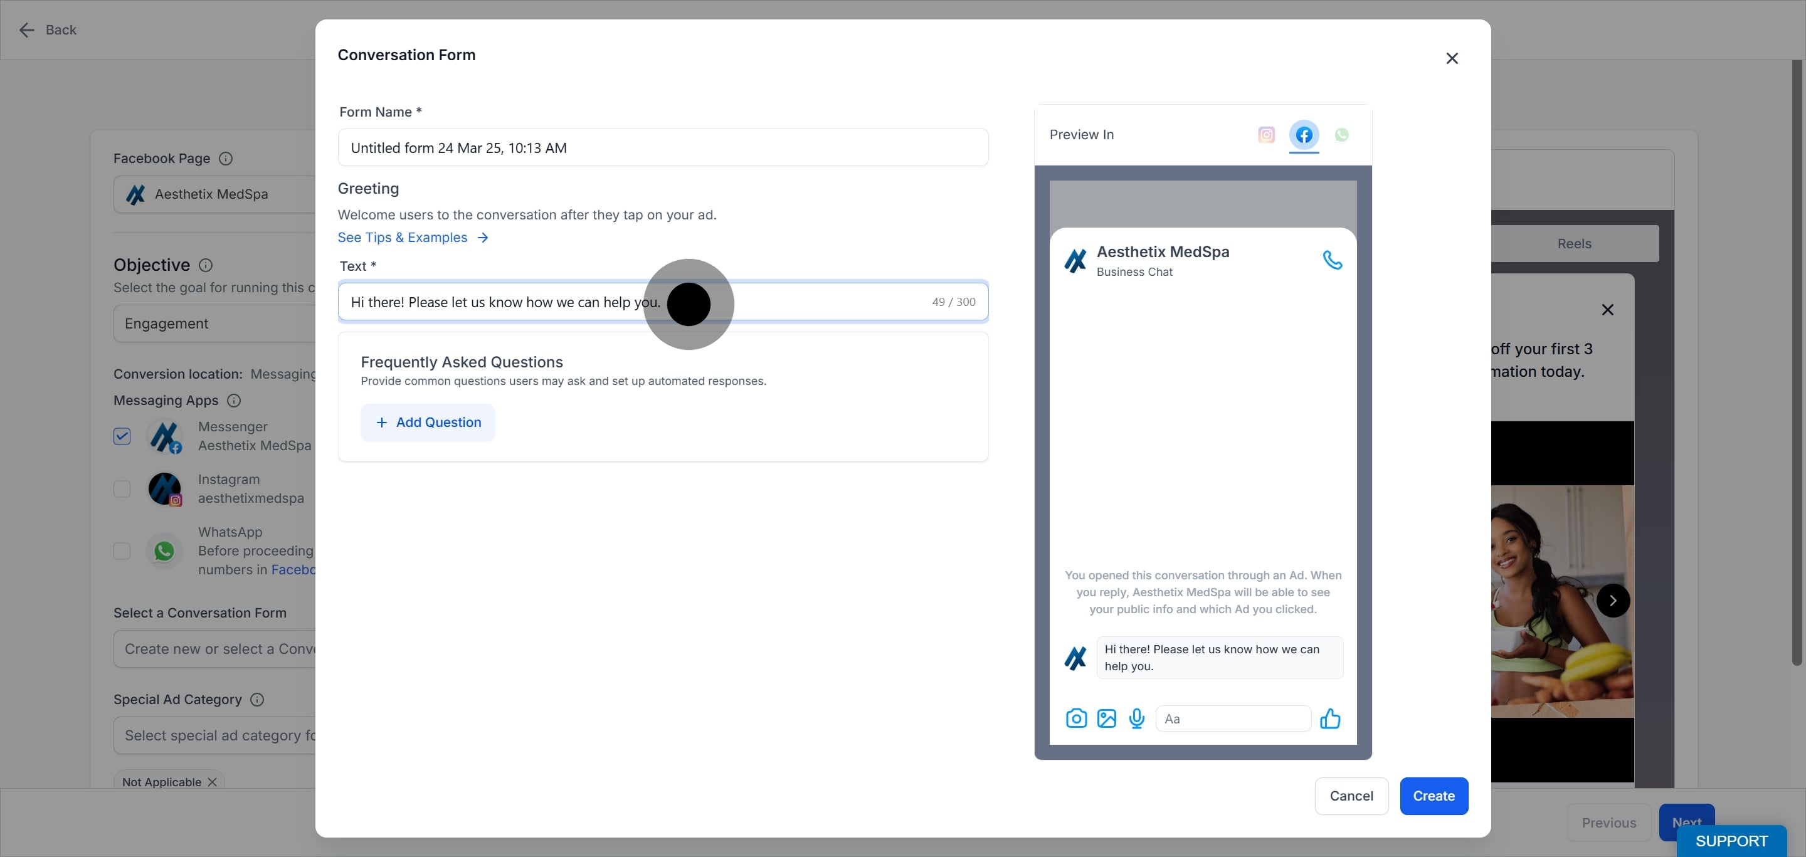Viewport: 1806px width, 857px height.
Task: Open the Select a Conversation Form dropdown
Action: [214, 649]
